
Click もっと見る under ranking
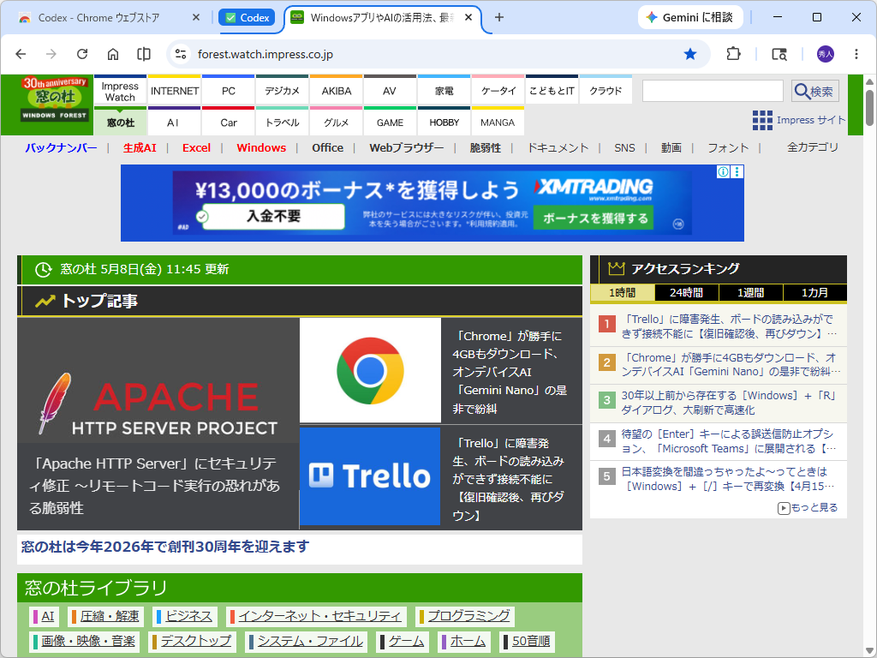pyautogui.click(x=808, y=507)
